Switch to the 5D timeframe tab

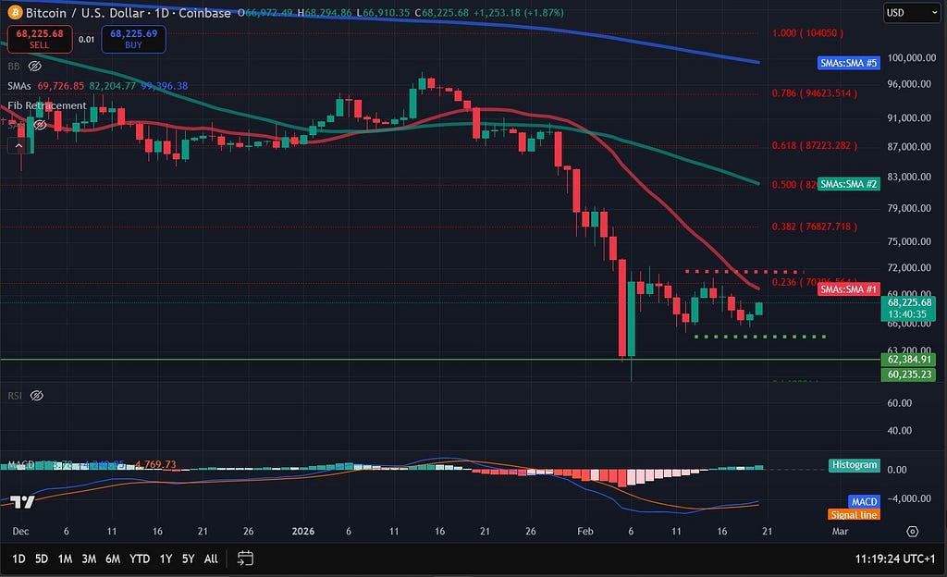(41, 559)
